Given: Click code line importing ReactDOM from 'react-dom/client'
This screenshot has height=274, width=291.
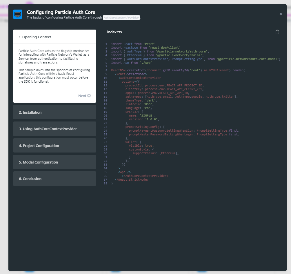Looking at the screenshot, I should [x=146, y=48].
